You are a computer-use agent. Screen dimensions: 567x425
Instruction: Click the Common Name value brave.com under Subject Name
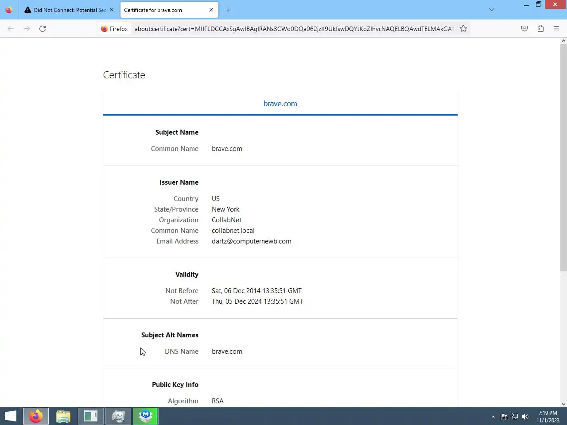pos(227,149)
